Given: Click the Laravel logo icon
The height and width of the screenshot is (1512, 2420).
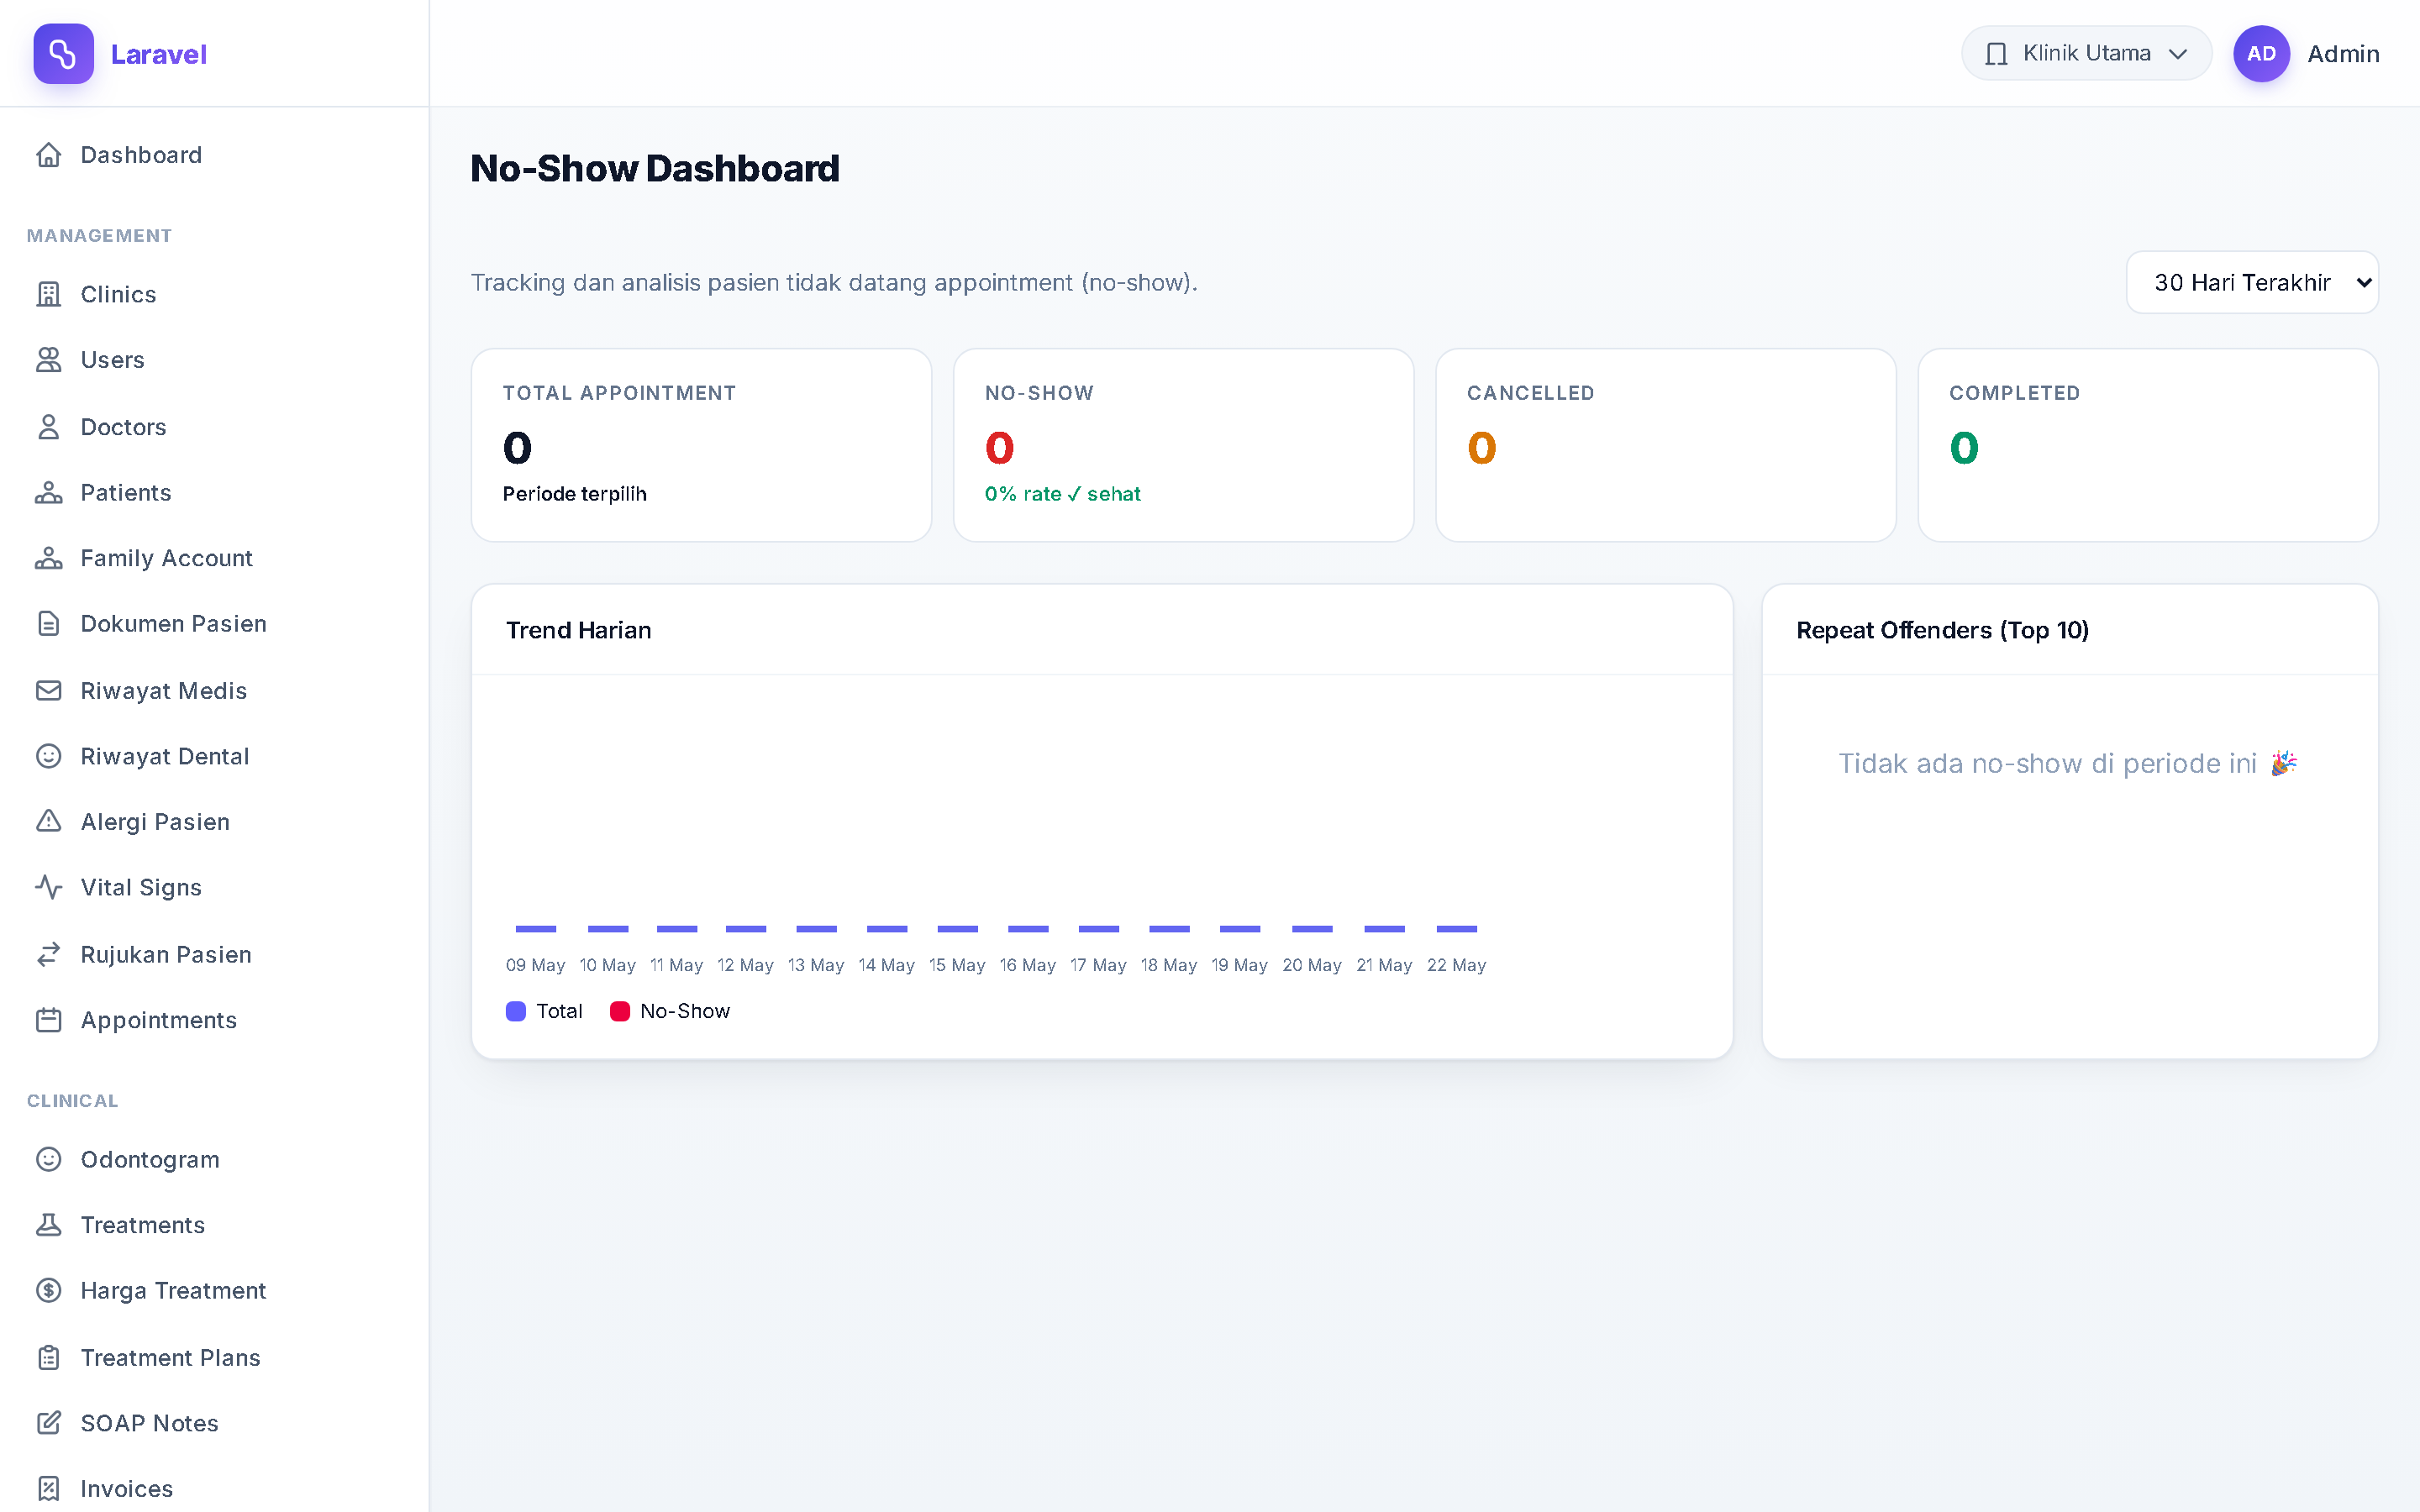Looking at the screenshot, I should pyautogui.click(x=63, y=54).
